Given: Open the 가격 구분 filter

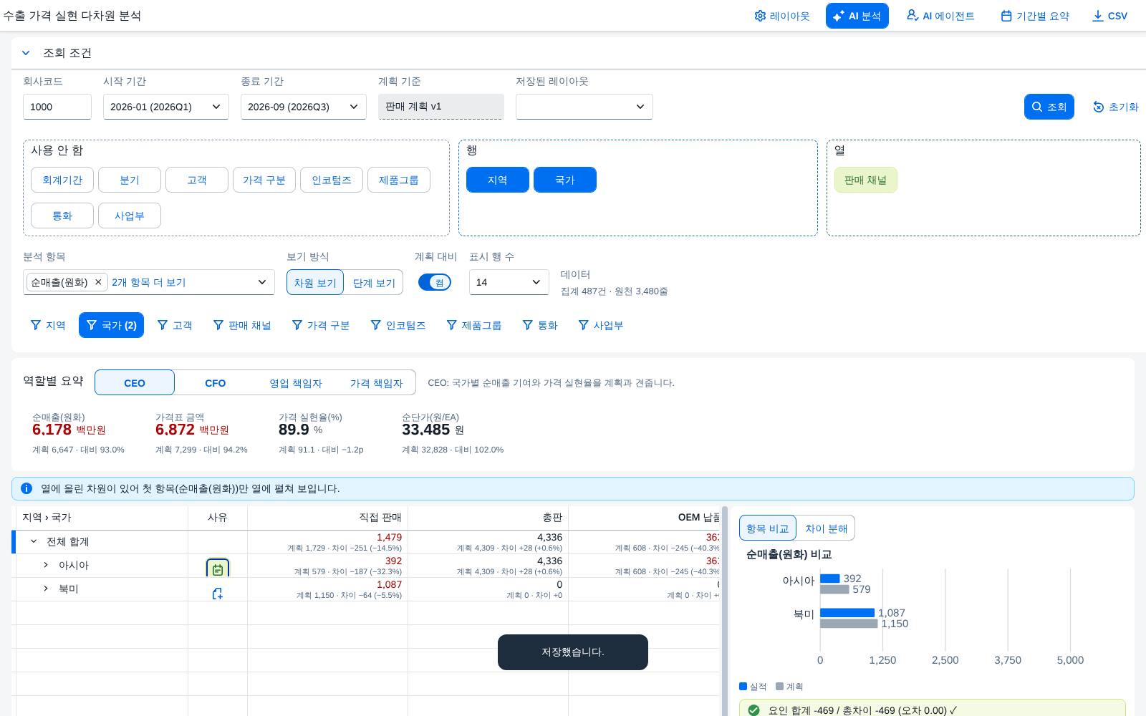Looking at the screenshot, I should point(320,325).
